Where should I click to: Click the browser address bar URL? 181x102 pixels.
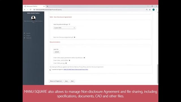49,10
